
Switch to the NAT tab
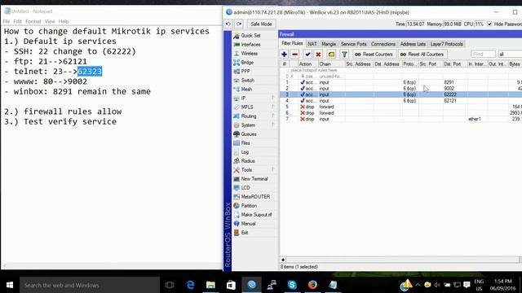coord(312,44)
